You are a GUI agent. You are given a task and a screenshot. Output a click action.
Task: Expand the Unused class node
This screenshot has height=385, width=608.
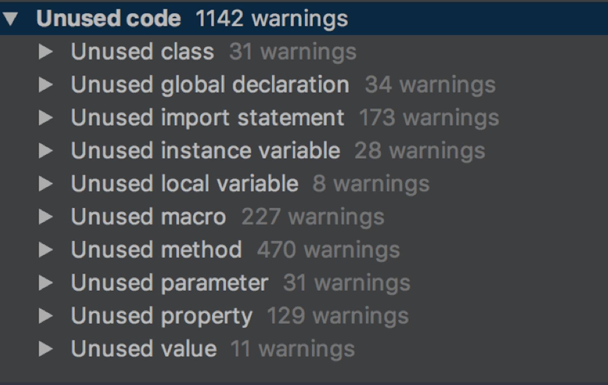click(x=45, y=52)
